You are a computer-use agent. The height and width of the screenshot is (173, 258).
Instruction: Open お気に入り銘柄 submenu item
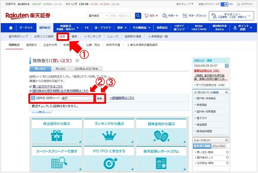coord(44,36)
